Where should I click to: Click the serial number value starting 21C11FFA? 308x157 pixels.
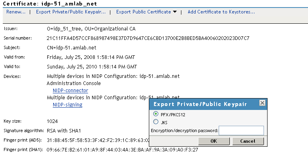click(148, 38)
